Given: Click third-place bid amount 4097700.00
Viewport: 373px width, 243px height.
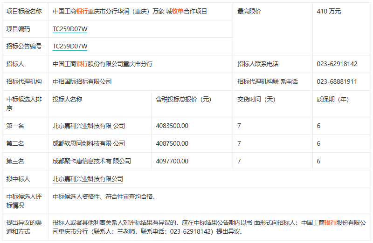Looking at the screenshot, I should click(x=172, y=161).
